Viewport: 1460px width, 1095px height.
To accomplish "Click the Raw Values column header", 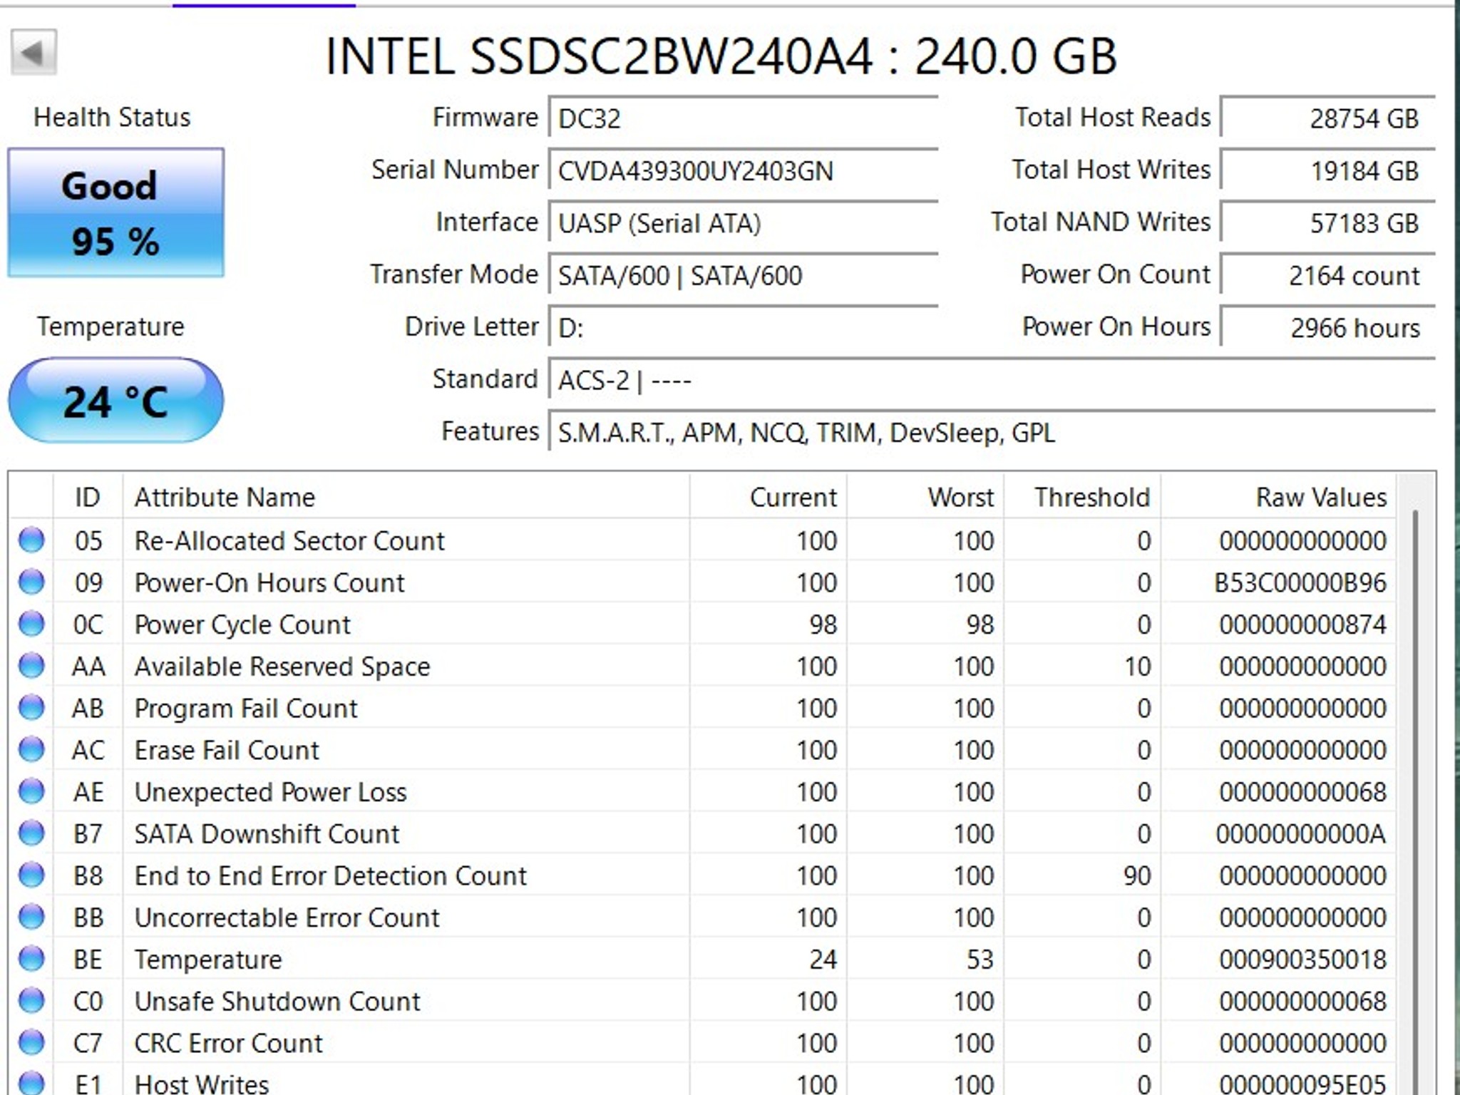I will point(1278,497).
